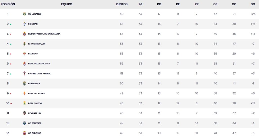
Task: Click the RCD Espanyol de Barcelona crest
Action: tap(25, 34)
